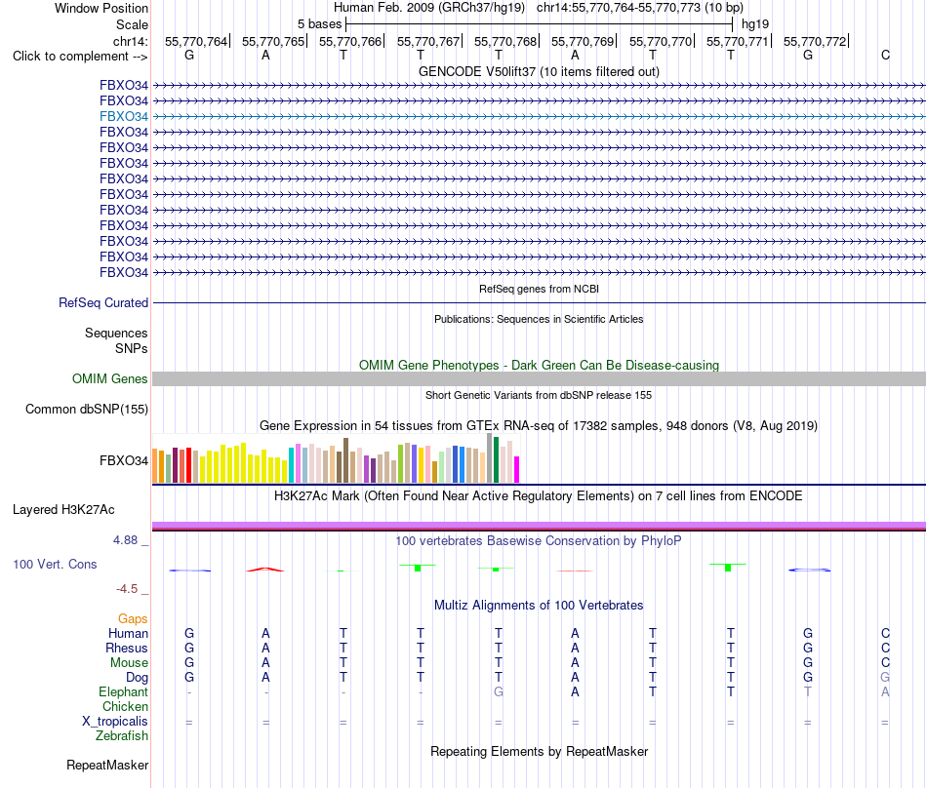Screen dimensions: 927x788
Task: Open the Layered H3K27Ac track label
Action: point(63,509)
